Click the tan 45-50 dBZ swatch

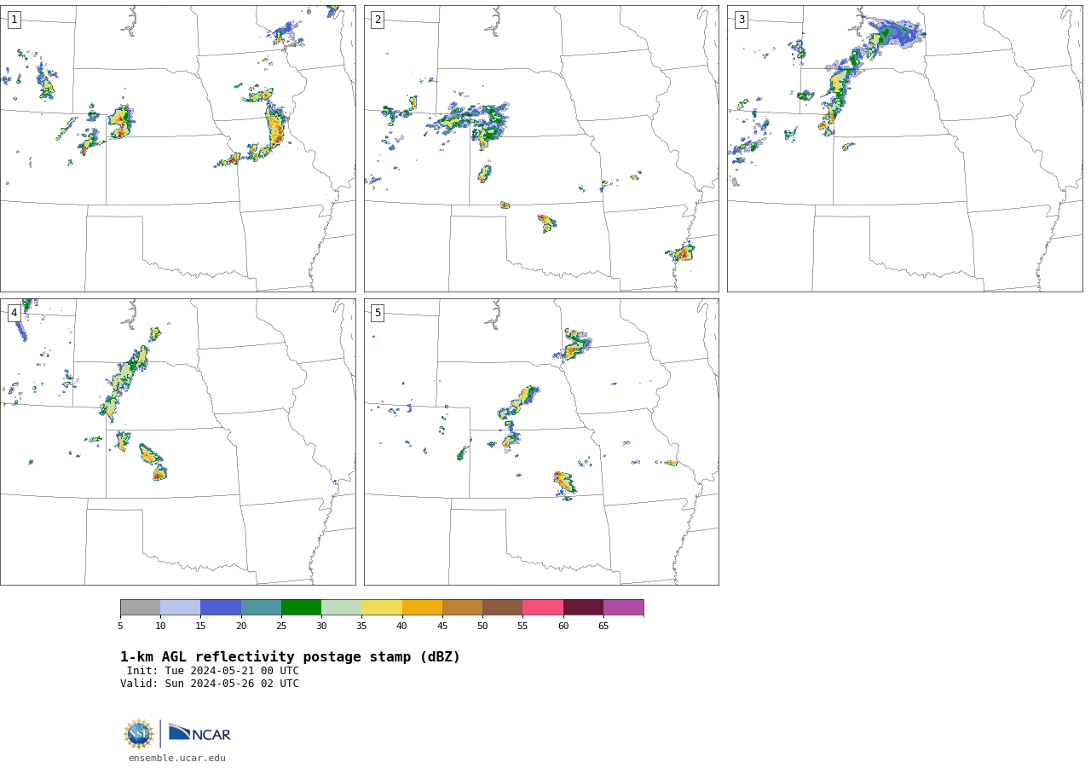[x=462, y=607]
